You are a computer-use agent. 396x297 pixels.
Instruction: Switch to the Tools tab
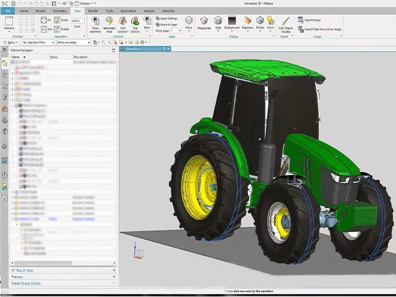pos(110,11)
